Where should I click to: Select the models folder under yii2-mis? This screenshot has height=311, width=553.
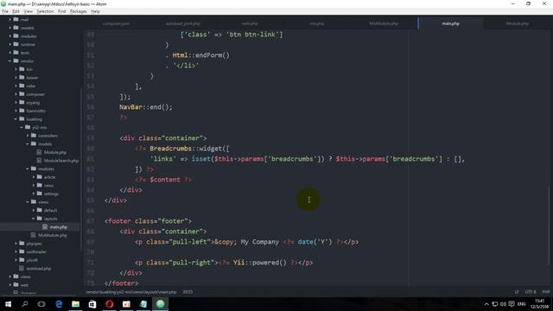coord(45,144)
